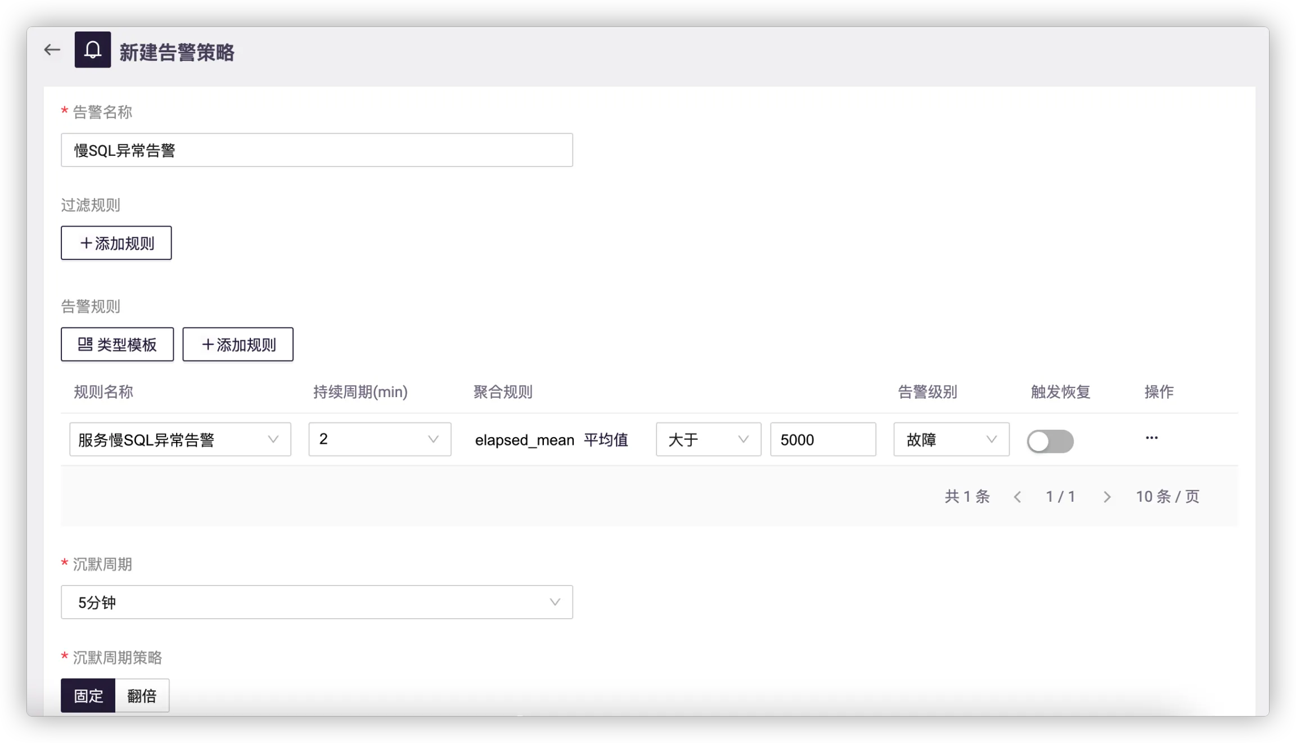This screenshot has height=743, width=1296.
Task: Click the 1 / 1 page indicator
Action: click(1060, 497)
